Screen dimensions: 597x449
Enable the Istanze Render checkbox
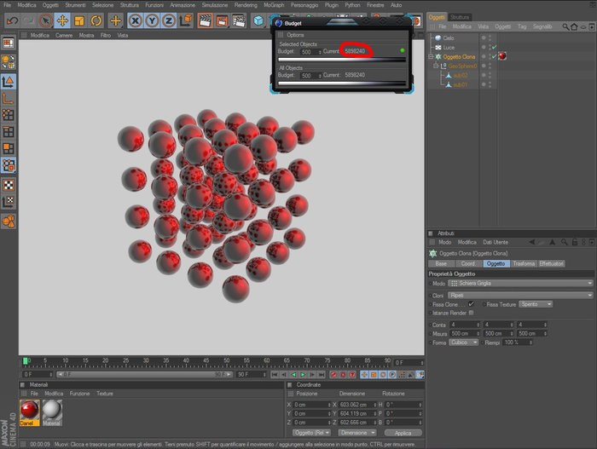pyautogui.click(x=471, y=313)
